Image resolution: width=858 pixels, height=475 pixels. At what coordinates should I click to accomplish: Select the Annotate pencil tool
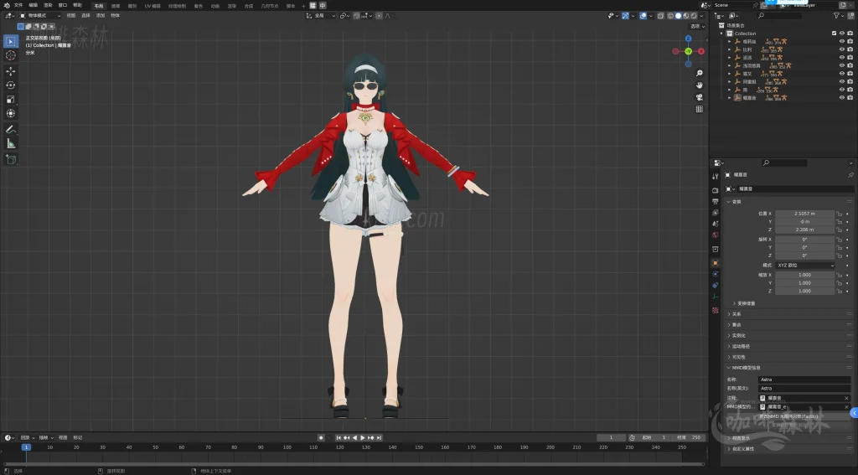[10, 129]
